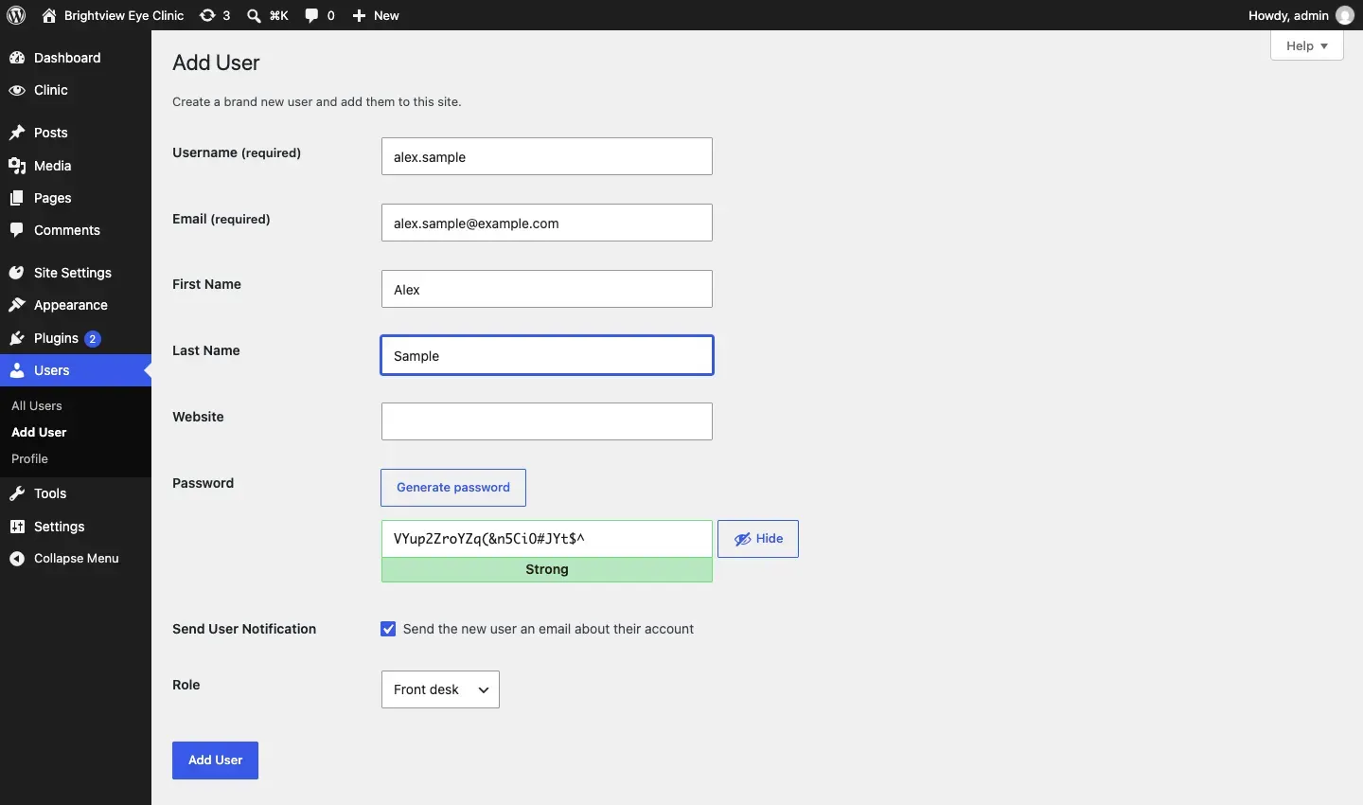Click the Add User page heading

point(217,63)
